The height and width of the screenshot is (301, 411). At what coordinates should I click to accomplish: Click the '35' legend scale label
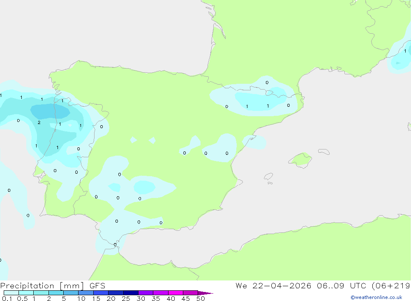[156, 299]
